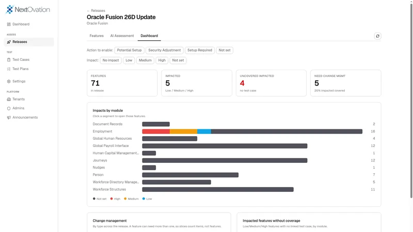Click the Human Capital Management bar
Image resolution: width=413 pixels, height=232 pixels.
pos(149,153)
